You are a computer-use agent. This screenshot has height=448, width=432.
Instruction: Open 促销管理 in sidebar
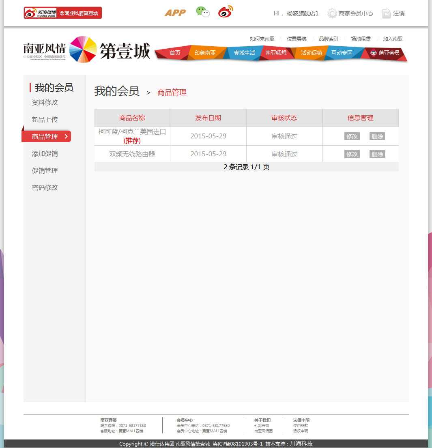[x=45, y=170]
